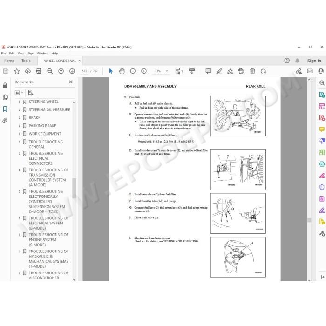Screen dimensions: 326x326
Task: Click the fuel tank jack illustration
Action: click(x=238, y=116)
